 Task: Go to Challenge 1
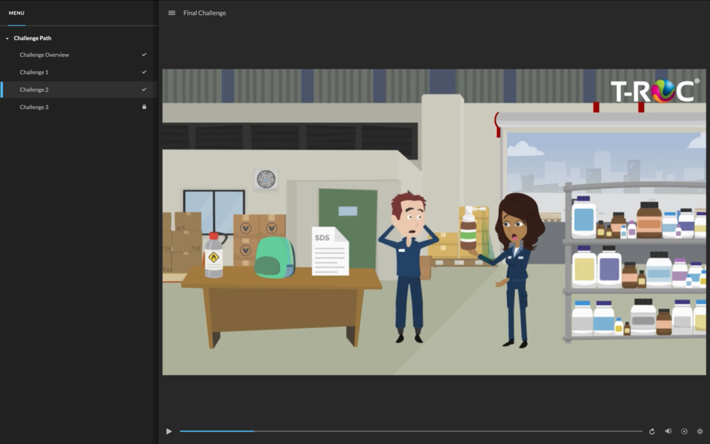34,72
